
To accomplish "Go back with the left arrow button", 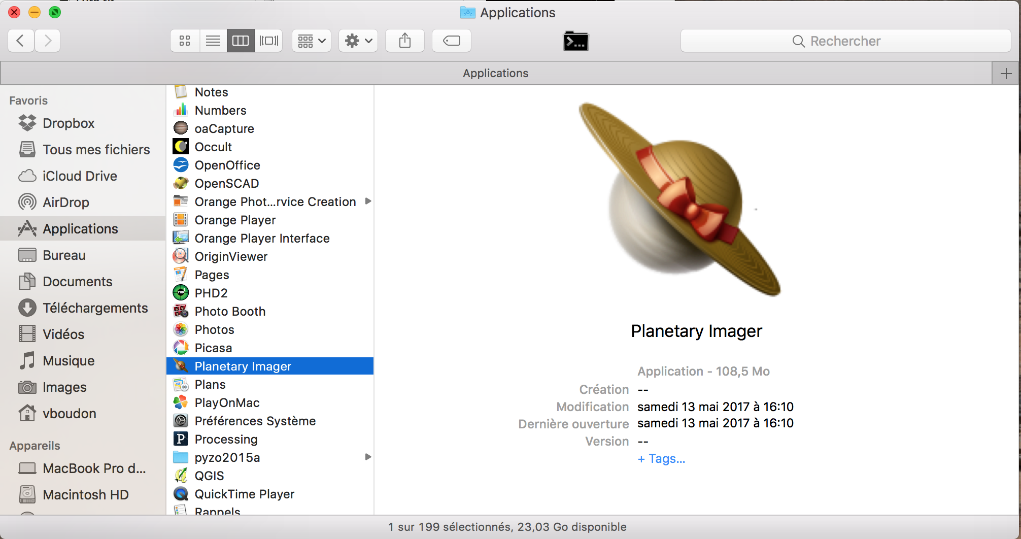I will coord(21,41).
